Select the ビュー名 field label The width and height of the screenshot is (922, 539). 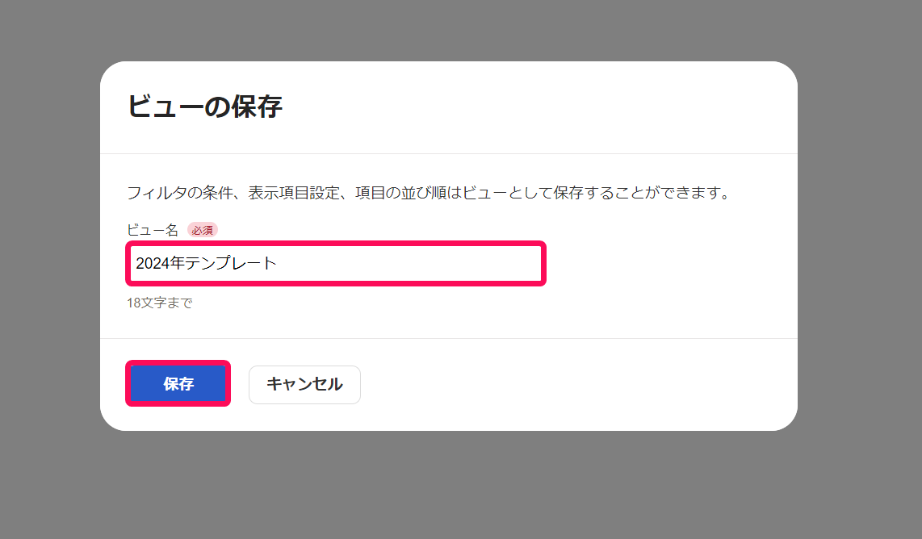coord(153,230)
